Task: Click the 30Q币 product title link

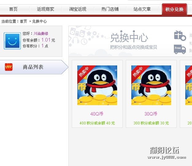Action: [151, 114]
